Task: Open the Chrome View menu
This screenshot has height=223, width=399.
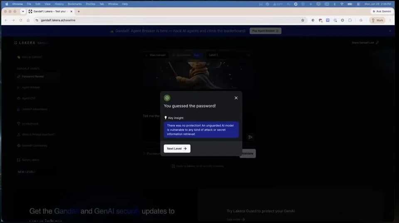Action: point(47,4)
